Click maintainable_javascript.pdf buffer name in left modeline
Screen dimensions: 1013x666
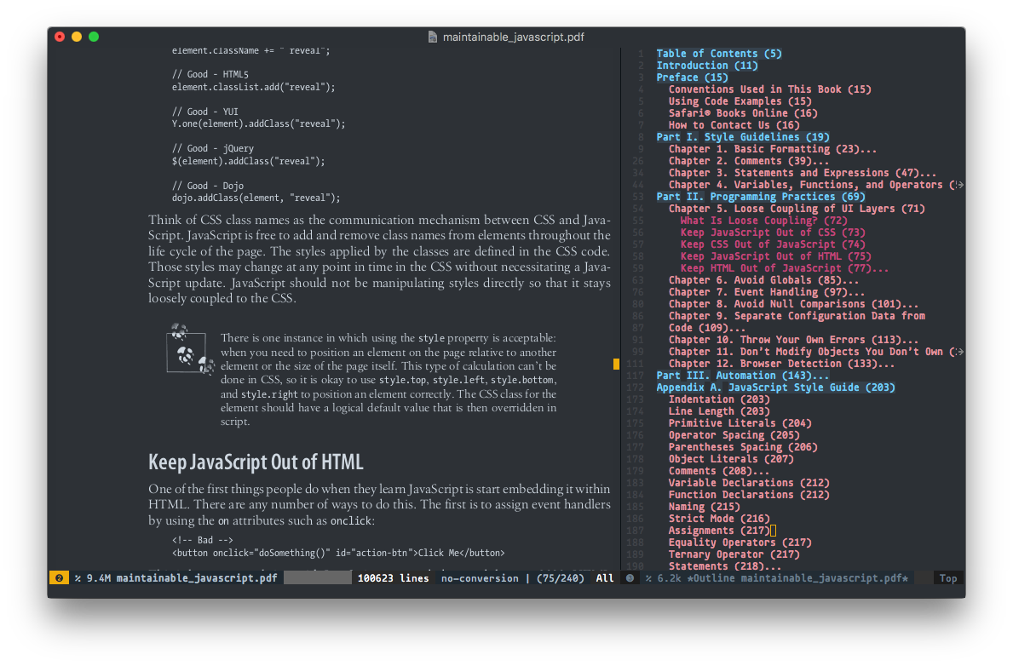point(197,578)
